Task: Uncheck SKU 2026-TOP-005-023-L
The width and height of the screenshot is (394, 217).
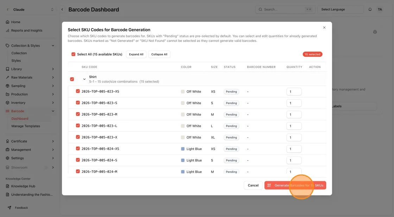Action: point(78,126)
